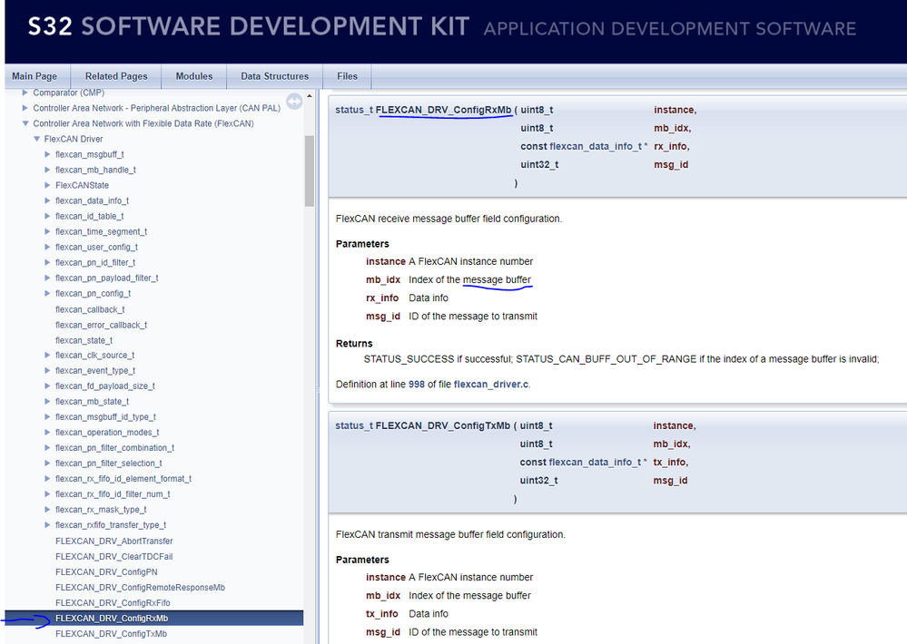907x644 pixels.
Task: Open the Files tab
Action: [x=347, y=76]
